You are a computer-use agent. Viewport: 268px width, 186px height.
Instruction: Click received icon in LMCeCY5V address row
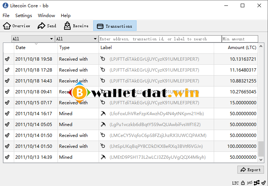tap(103, 135)
